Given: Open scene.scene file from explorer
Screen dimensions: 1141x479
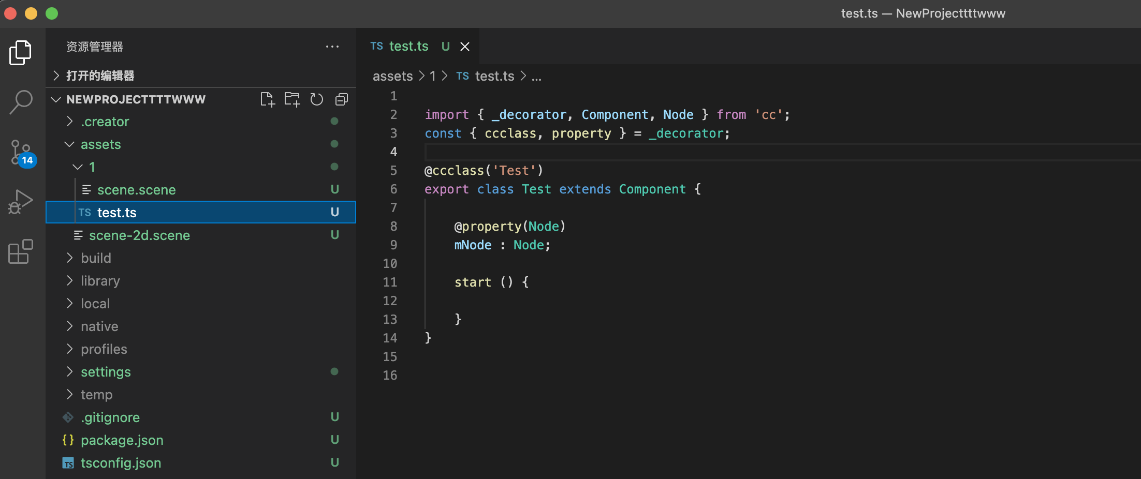Looking at the screenshot, I should (136, 190).
